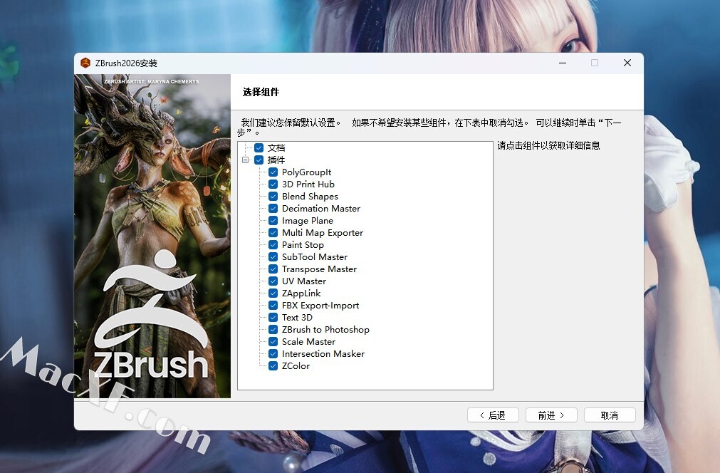This screenshot has width=720, height=473.
Task: Go back with the 后退 button
Action: (x=493, y=415)
